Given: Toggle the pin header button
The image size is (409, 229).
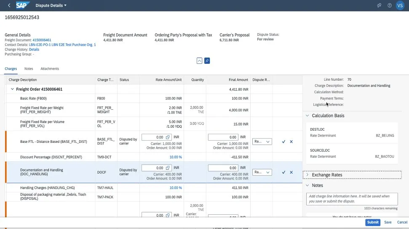Looking at the screenshot, I should coord(207,61).
